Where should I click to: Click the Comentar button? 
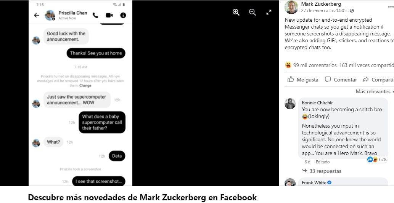click(341, 80)
